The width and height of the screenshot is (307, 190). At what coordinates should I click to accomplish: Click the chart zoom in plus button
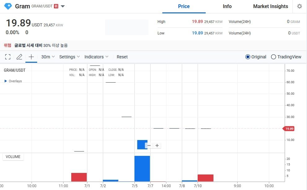(x=157, y=145)
